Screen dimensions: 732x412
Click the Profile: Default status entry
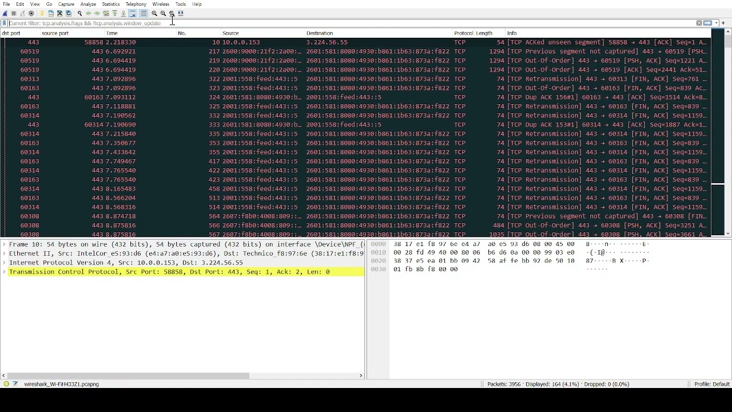click(712, 384)
